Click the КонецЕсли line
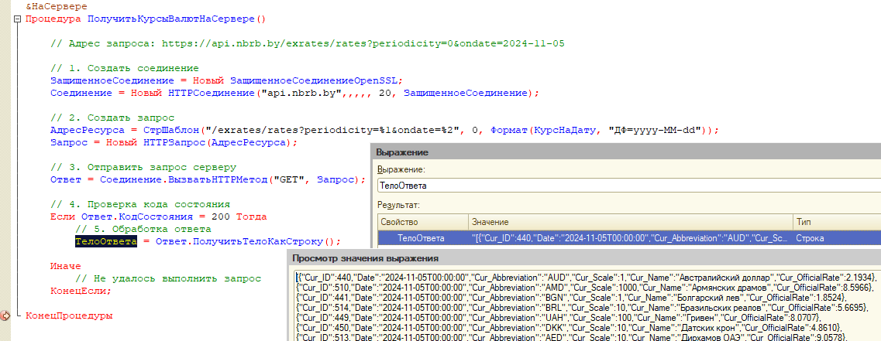881x341 pixels. coord(81,291)
